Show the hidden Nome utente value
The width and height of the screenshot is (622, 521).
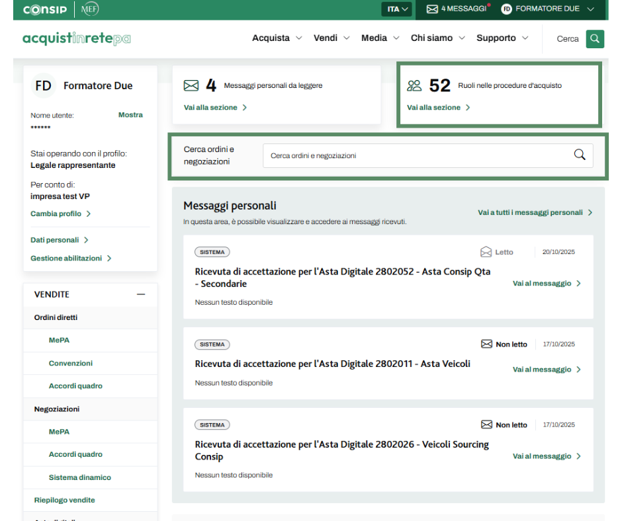(x=130, y=114)
